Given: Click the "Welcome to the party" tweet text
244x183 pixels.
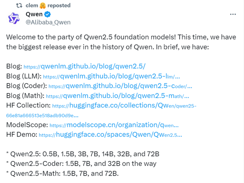Looking at the screenshot, I should pyautogui.click(x=121, y=42).
